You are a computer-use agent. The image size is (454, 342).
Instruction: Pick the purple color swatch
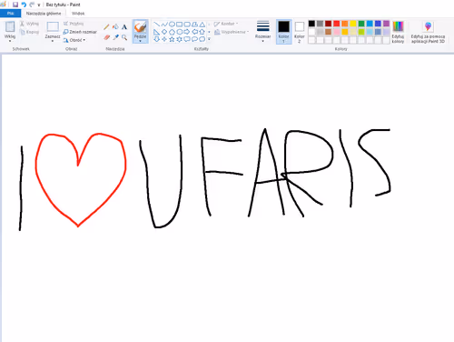click(386, 24)
